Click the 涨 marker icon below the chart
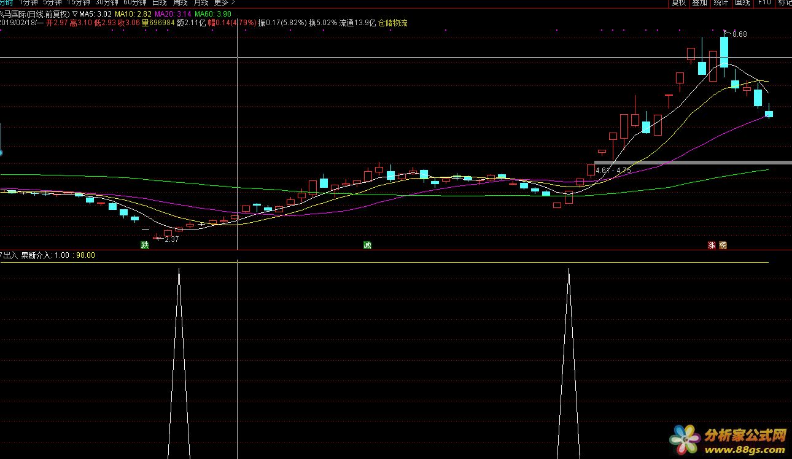 point(712,245)
